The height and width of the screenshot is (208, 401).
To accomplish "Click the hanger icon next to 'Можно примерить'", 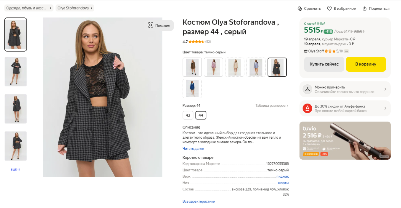I will (x=307, y=89).
